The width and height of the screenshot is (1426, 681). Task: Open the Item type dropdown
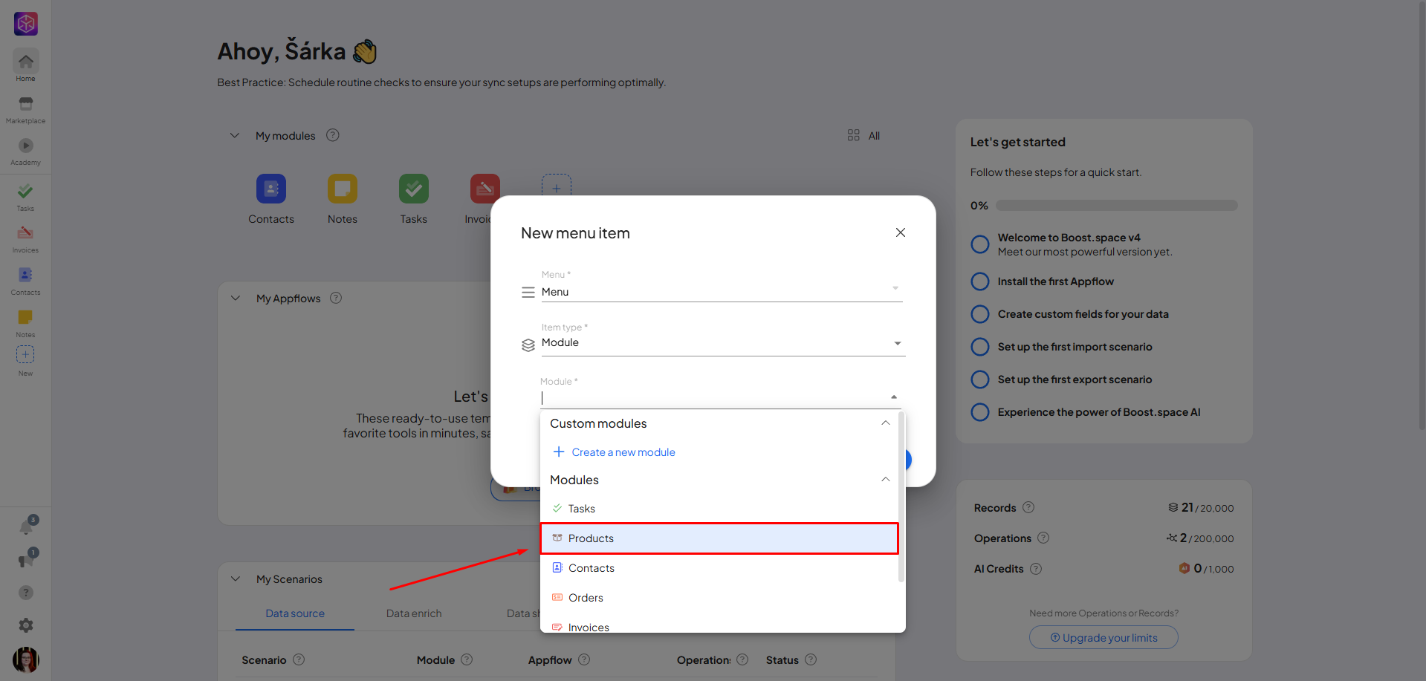click(723, 343)
